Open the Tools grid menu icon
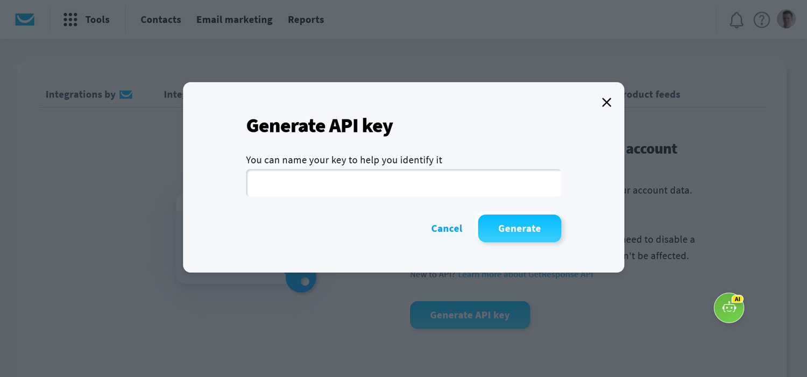Viewport: 807px width, 377px height. [70, 20]
